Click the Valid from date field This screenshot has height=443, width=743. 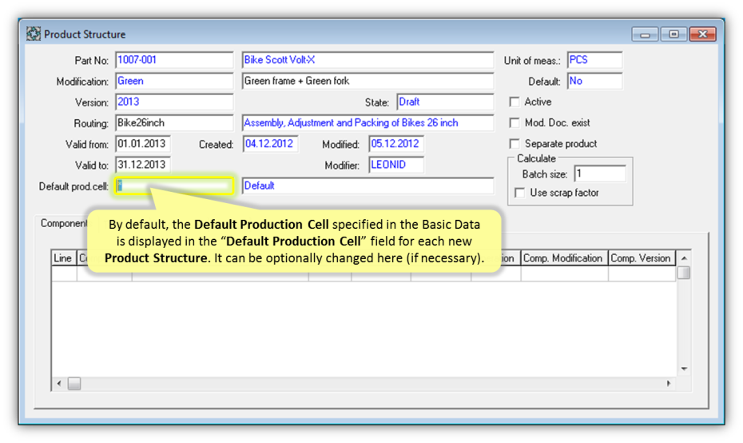coord(143,144)
